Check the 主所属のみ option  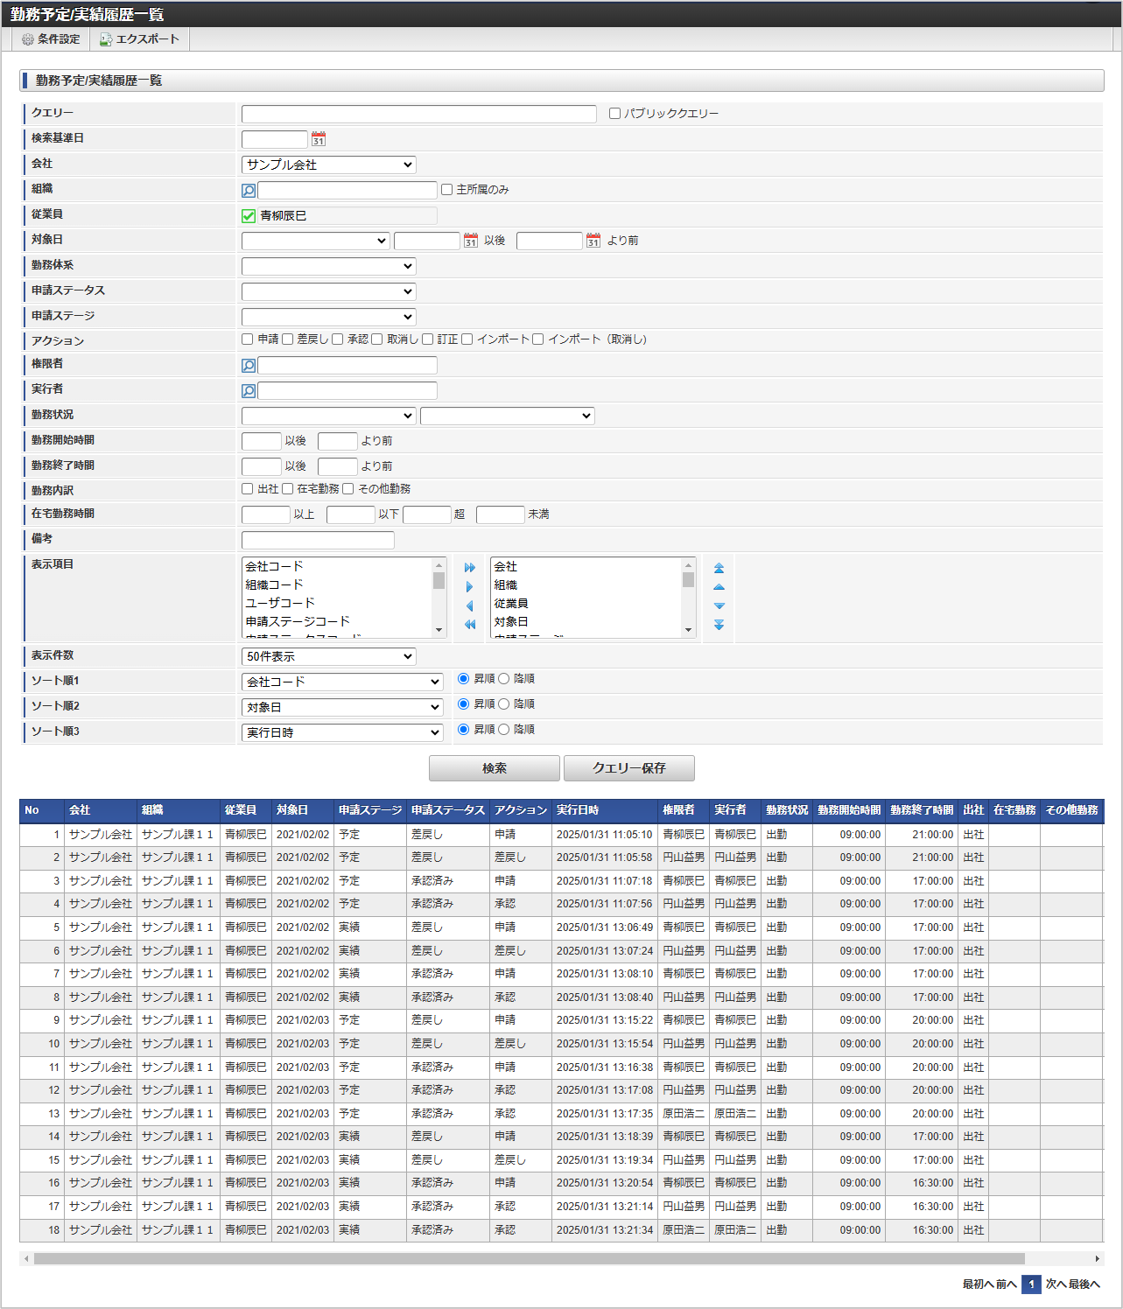tap(447, 190)
